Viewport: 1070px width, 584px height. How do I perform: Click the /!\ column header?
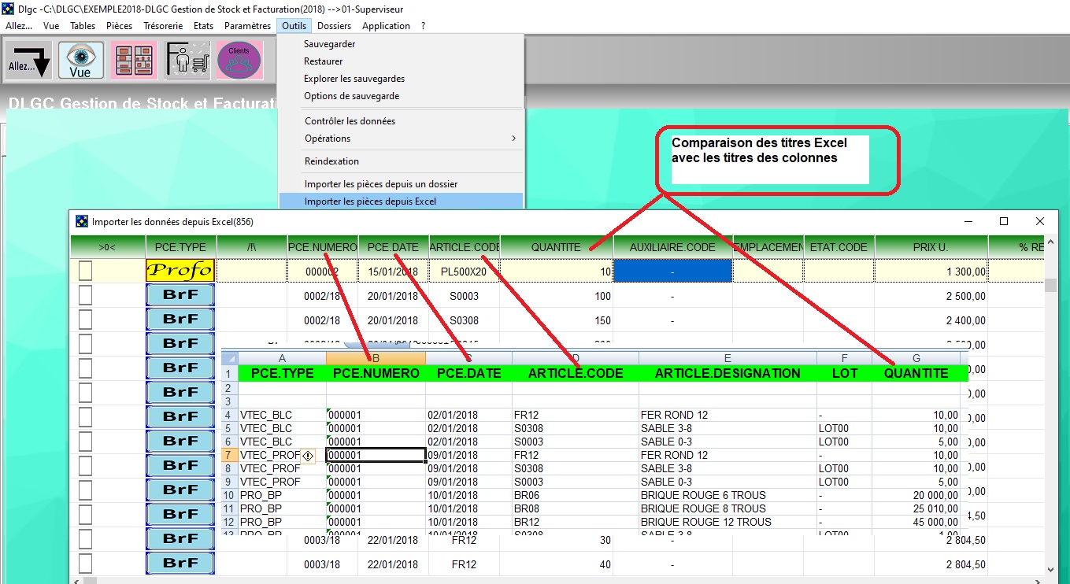(251, 247)
